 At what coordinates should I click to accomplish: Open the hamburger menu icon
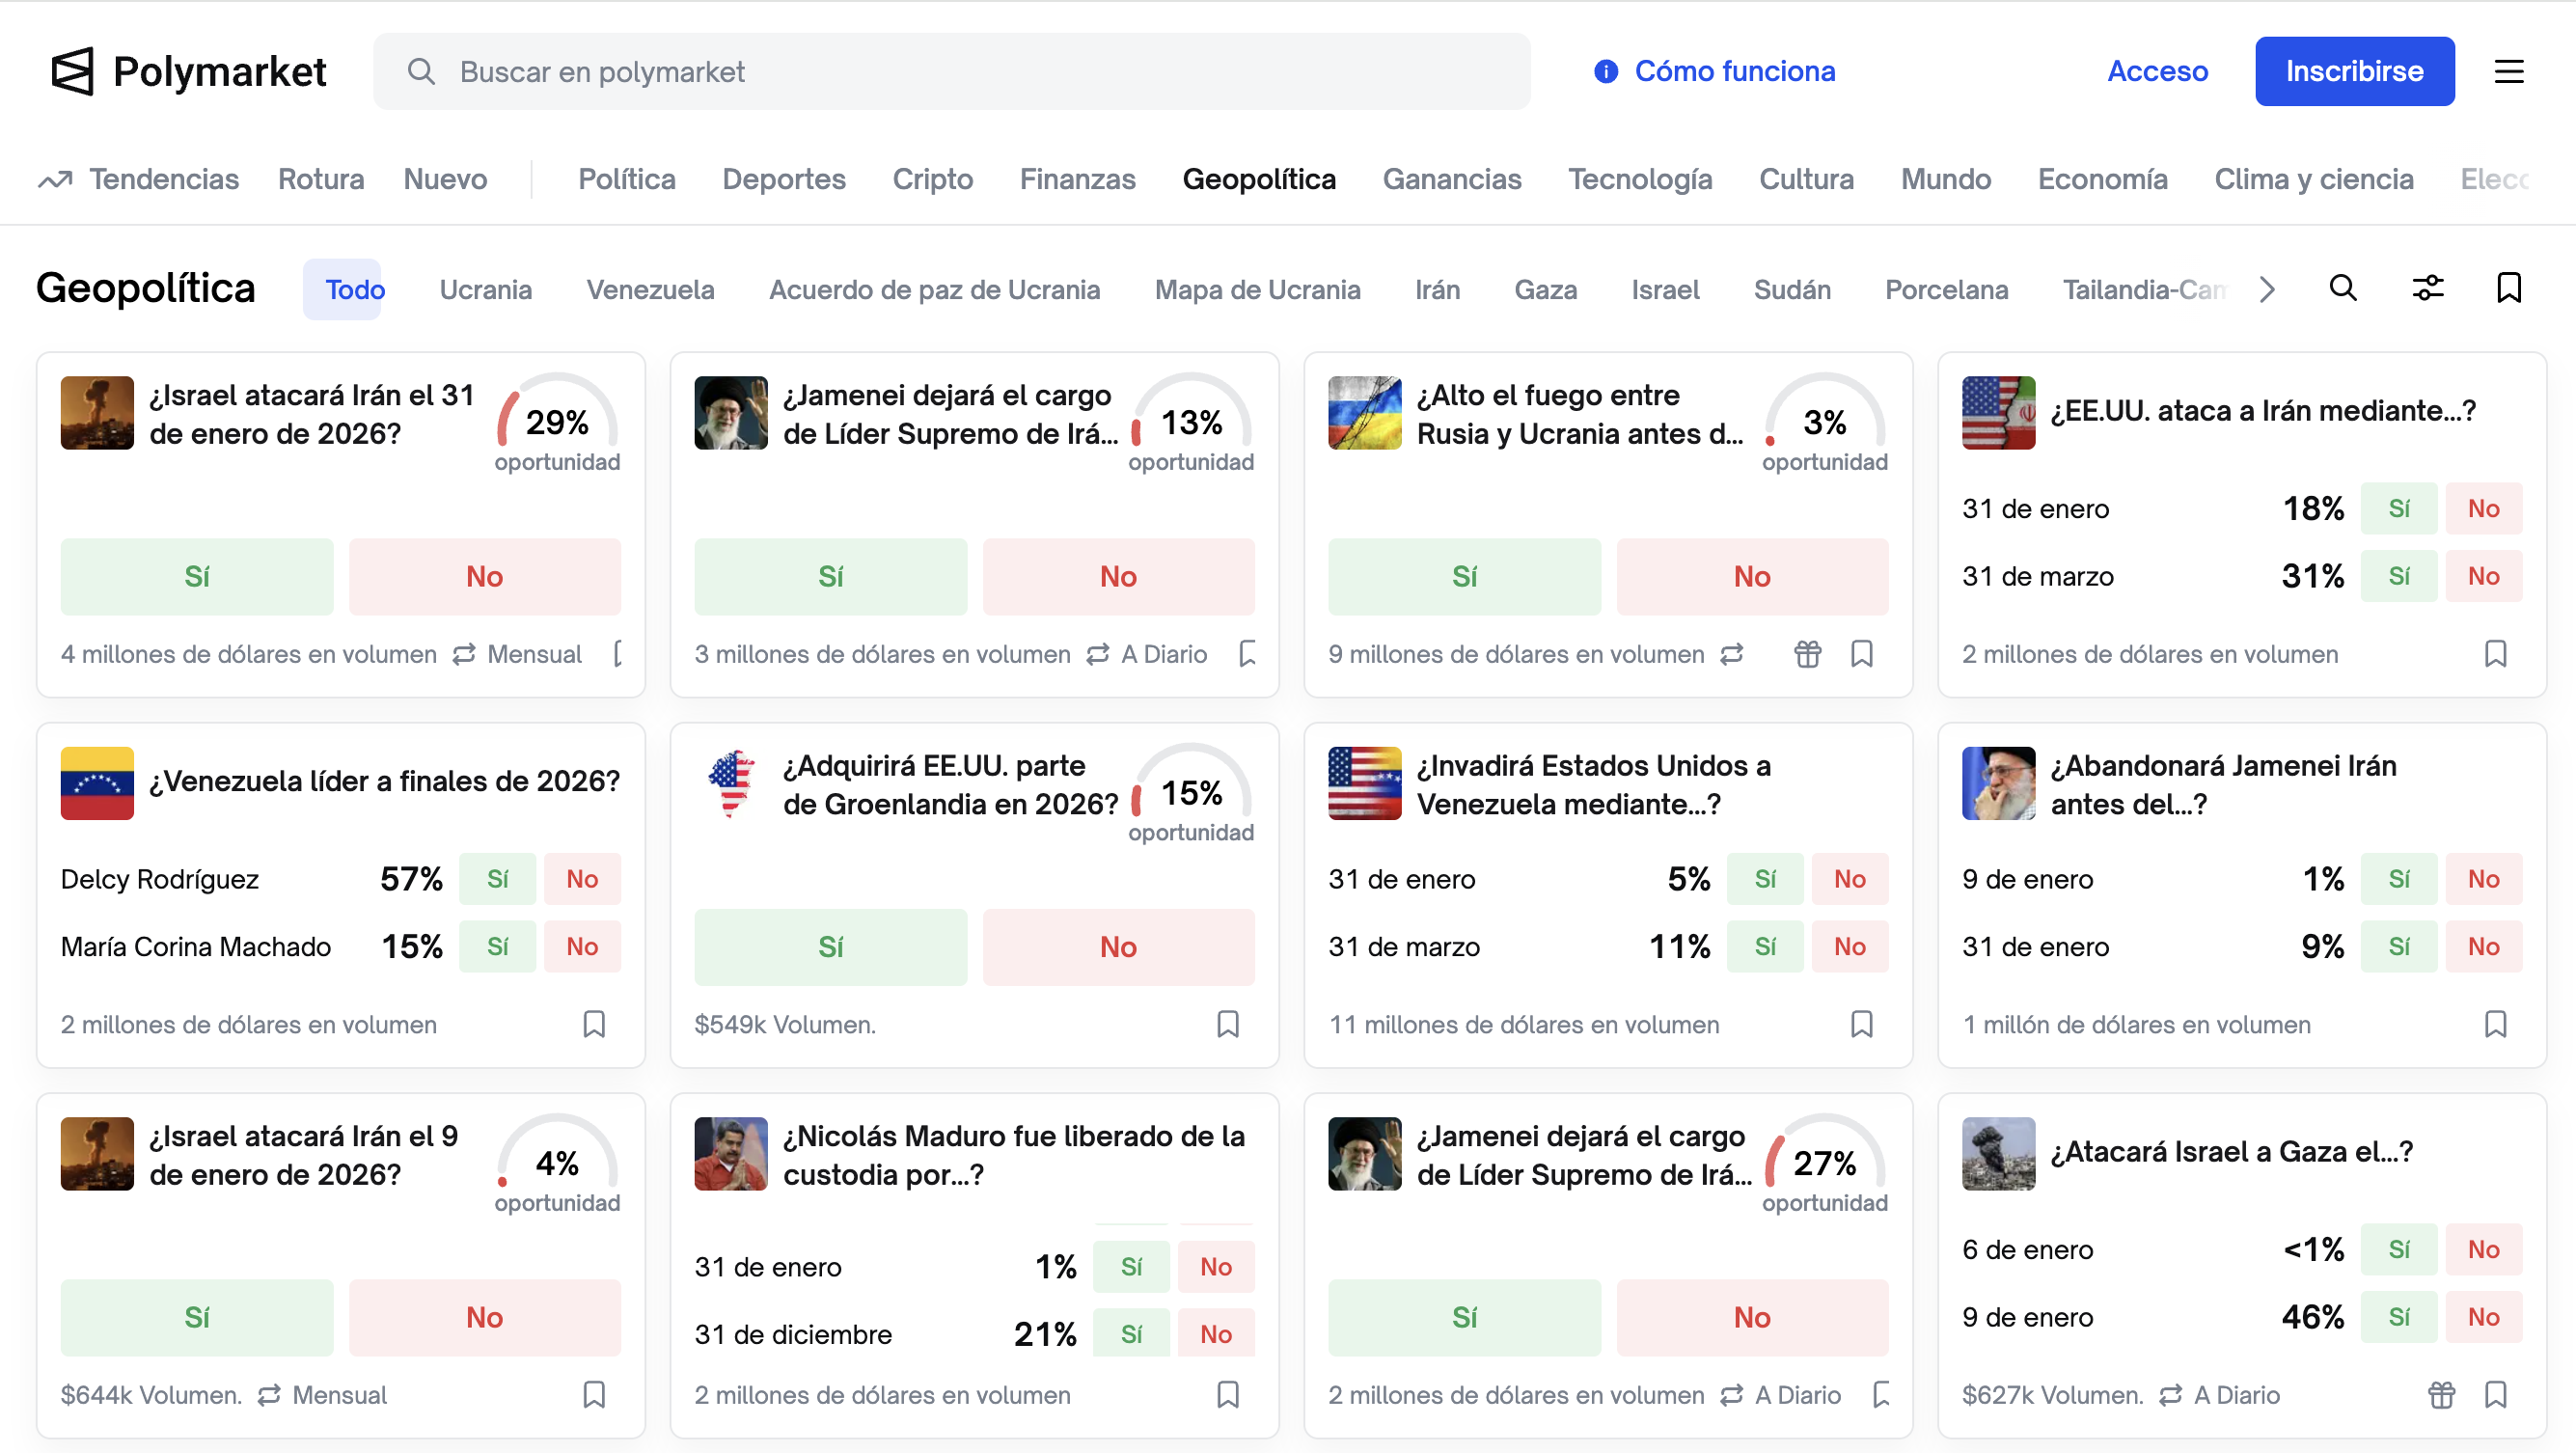point(2508,72)
